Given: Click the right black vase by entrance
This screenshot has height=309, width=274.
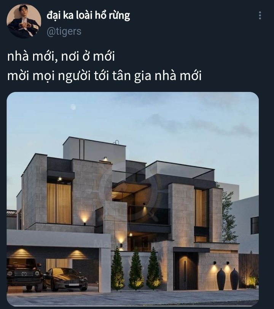Looking at the screenshot, I should [x=234, y=279].
